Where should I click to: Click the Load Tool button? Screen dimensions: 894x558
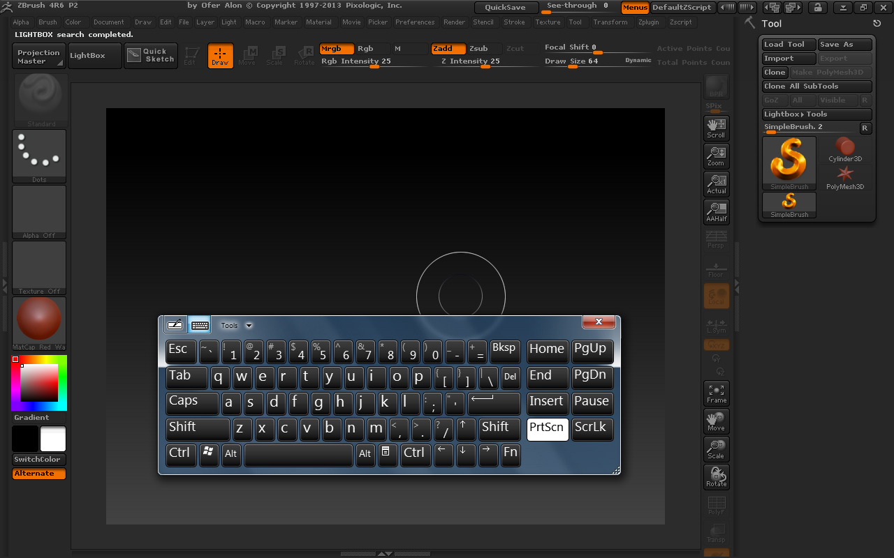(x=789, y=45)
